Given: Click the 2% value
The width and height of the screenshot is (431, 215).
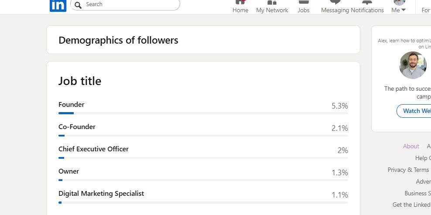Looking at the screenshot, I should 343,150.
